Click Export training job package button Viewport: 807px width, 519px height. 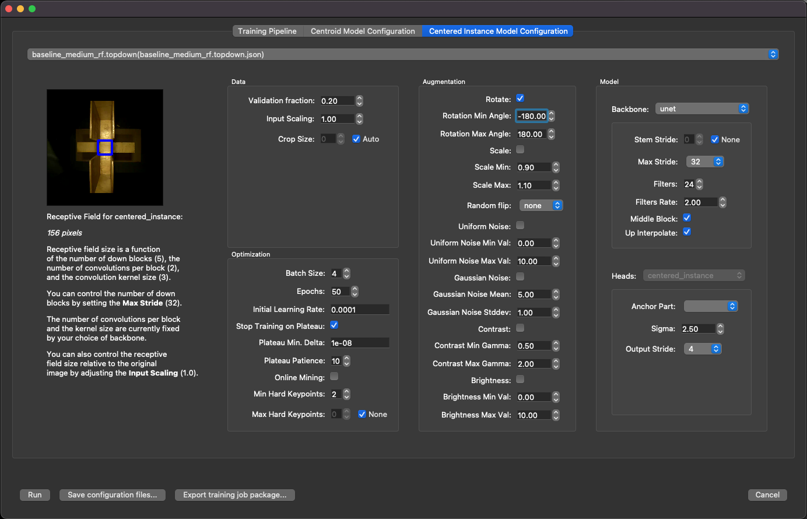234,495
